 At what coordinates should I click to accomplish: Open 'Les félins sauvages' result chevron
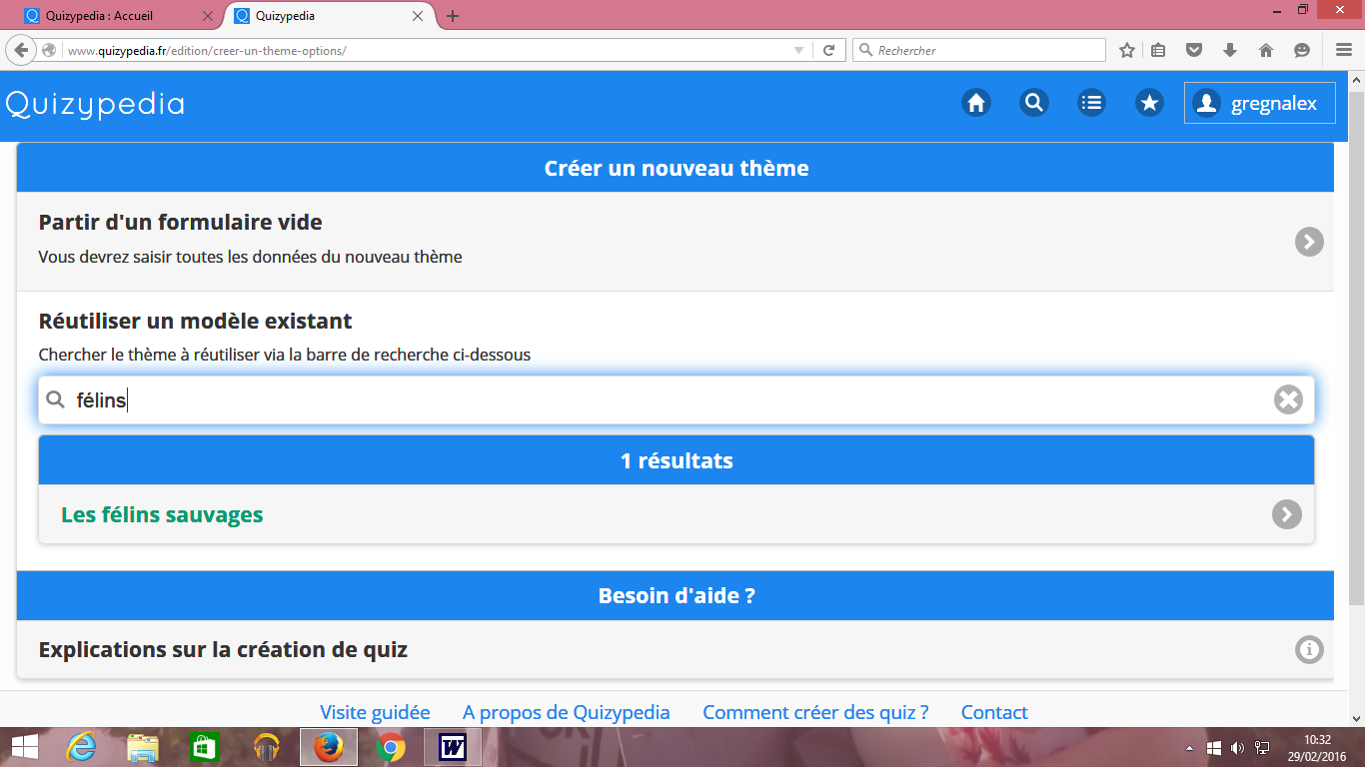point(1286,514)
